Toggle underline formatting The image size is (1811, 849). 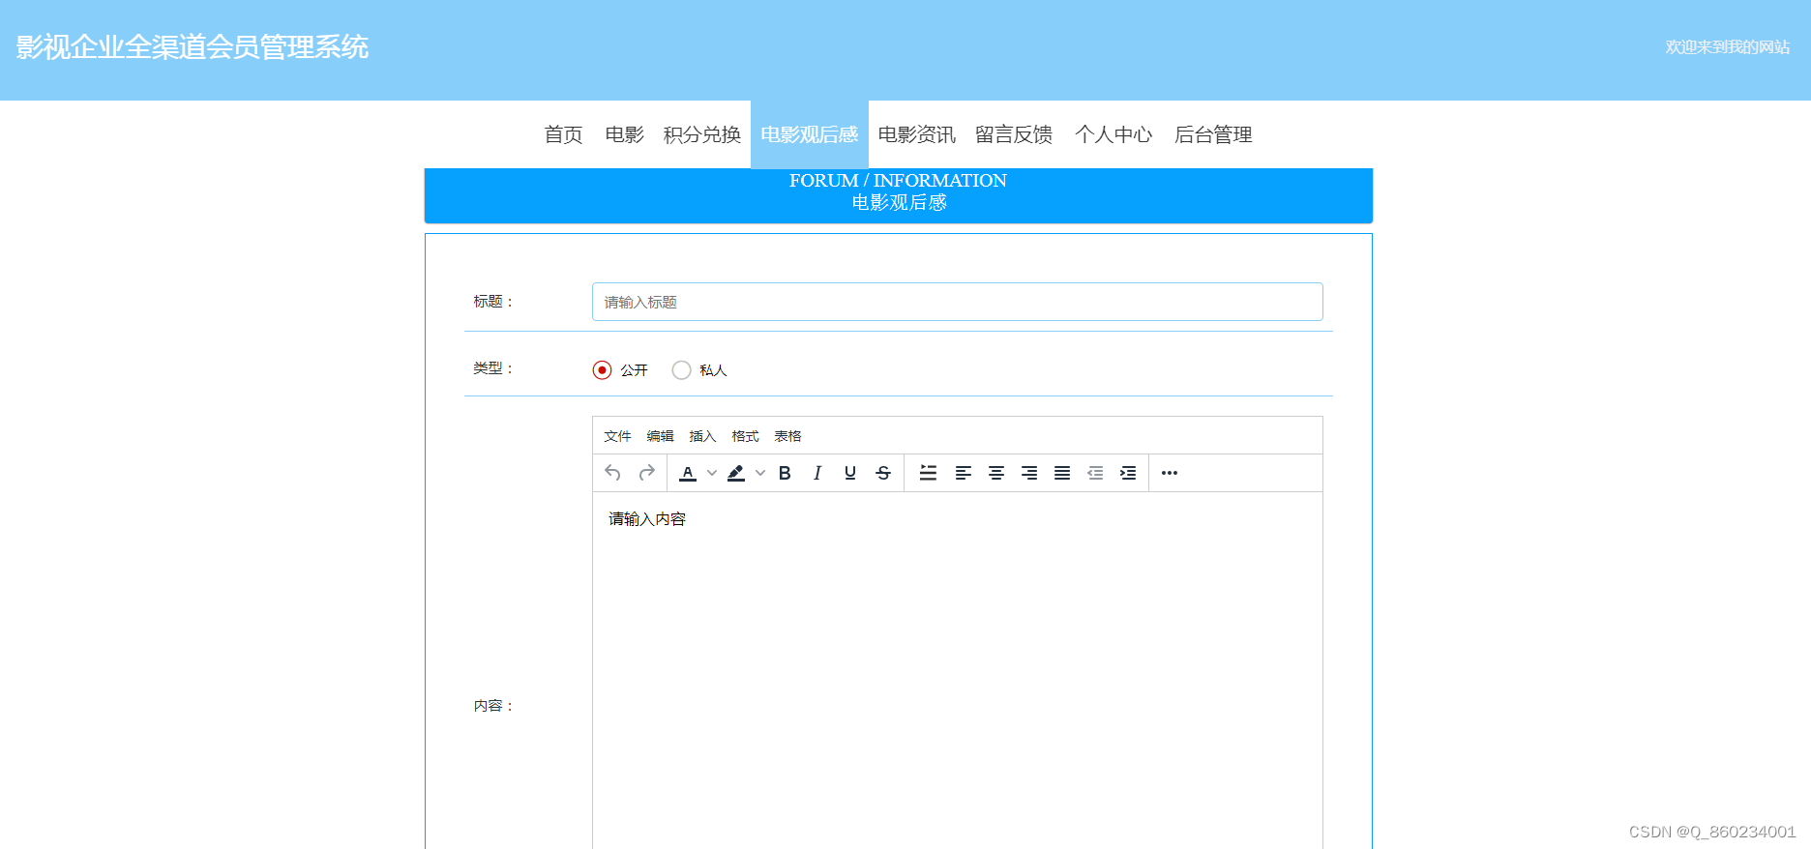tap(850, 473)
